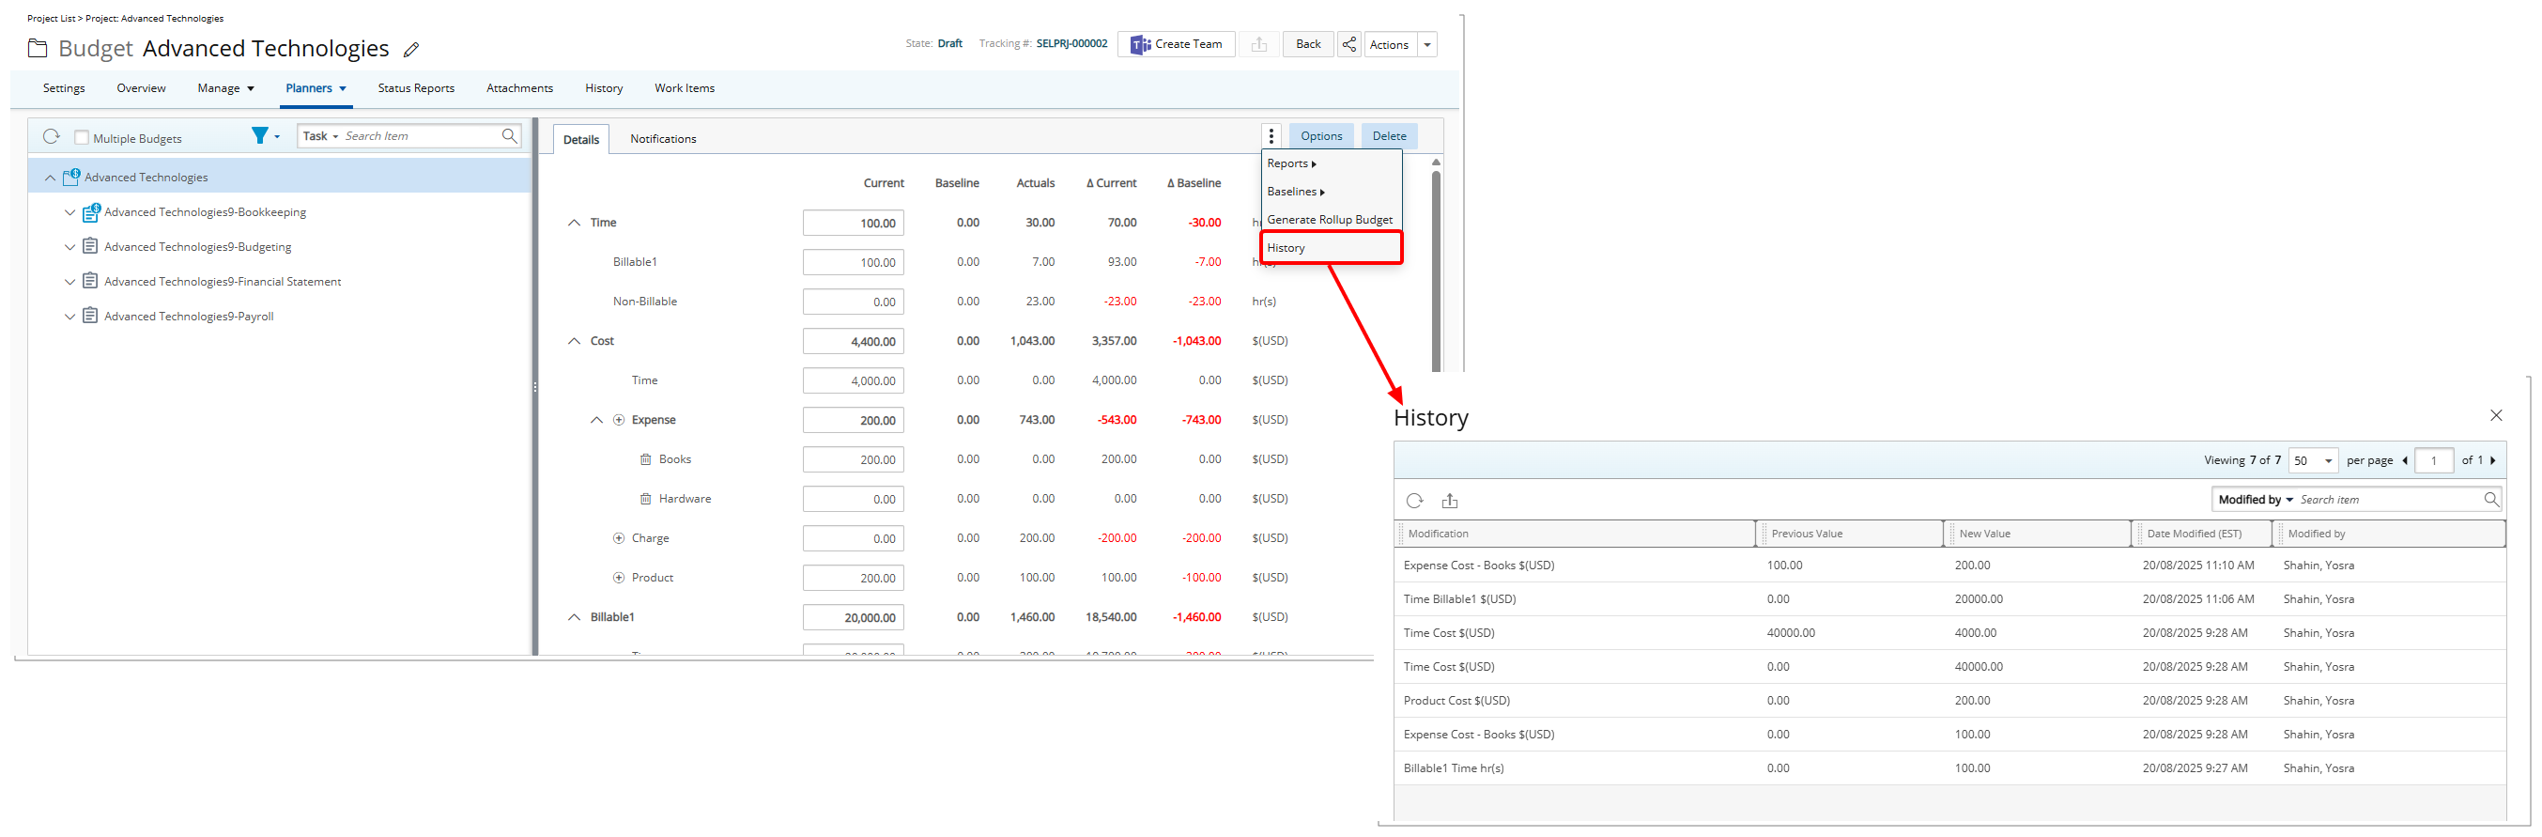Switch to the Notifications tab
2542x837 pixels.
click(663, 138)
